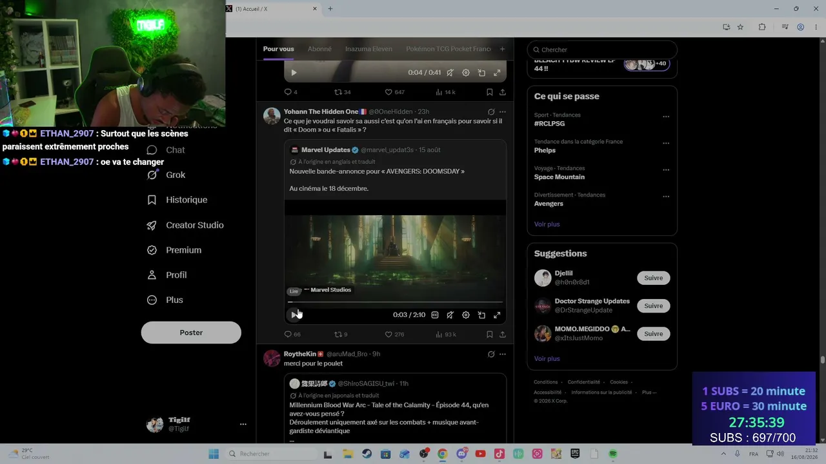Viewport: 826px width, 464px height.
Task: Open Spotify from the taskbar
Action: pyautogui.click(x=612, y=454)
